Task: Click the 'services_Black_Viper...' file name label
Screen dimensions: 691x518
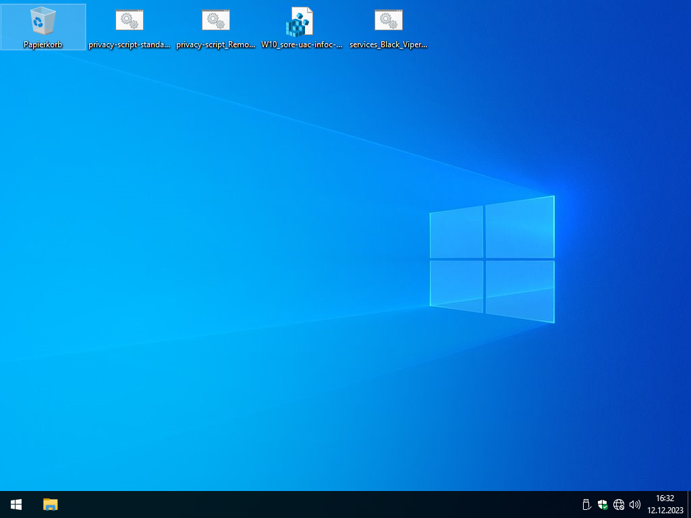Action: coord(388,45)
